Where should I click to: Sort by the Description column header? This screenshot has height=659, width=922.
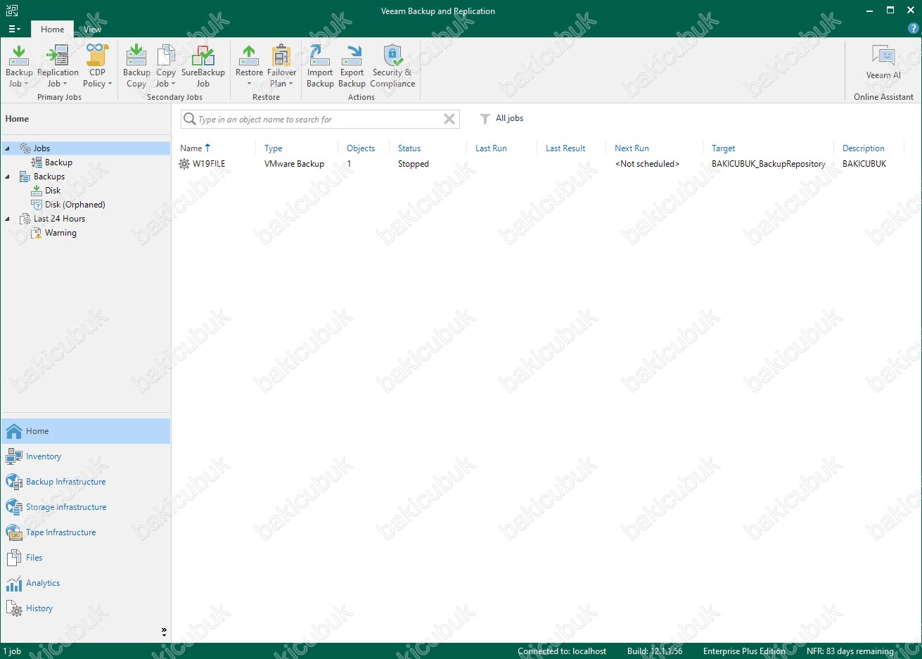coord(864,148)
